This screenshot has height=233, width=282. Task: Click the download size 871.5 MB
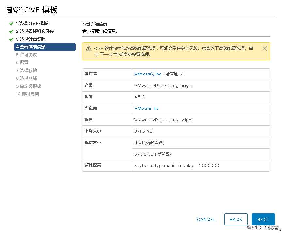pyautogui.click(x=144, y=131)
